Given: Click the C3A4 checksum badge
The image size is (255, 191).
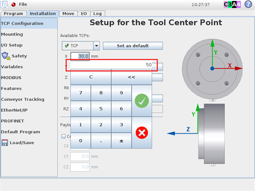Looking at the screenshot, I should tap(232, 5).
